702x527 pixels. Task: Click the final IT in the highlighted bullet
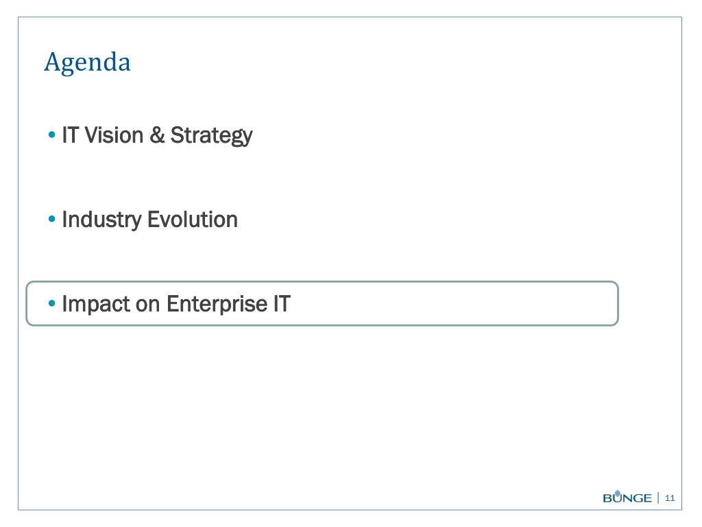282,303
